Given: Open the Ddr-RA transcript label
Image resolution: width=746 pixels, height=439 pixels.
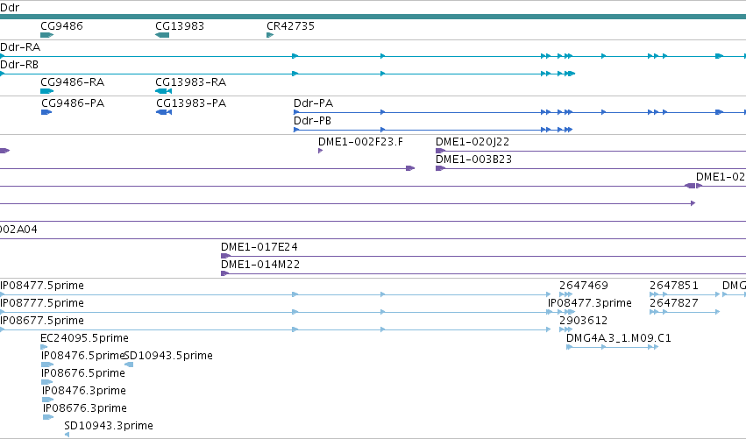Looking at the screenshot, I should [x=20, y=47].
